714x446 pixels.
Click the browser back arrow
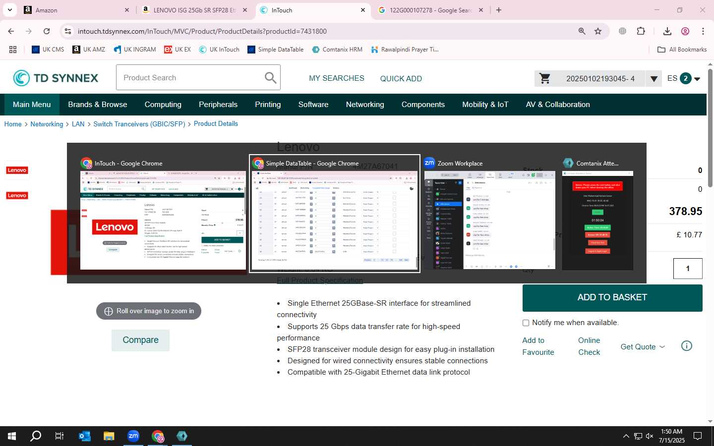pyautogui.click(x=11, y=31)
